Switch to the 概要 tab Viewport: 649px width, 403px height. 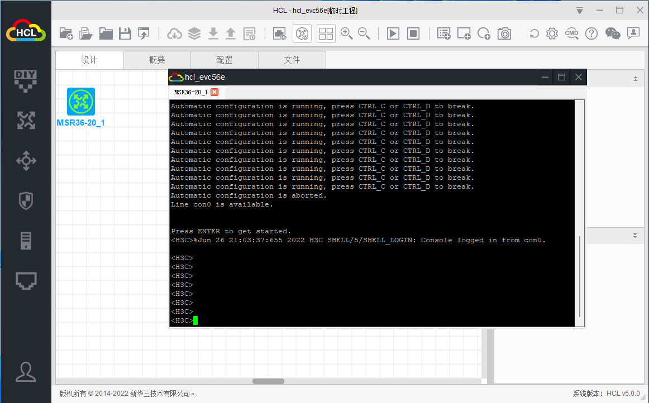pyautogui.click(x=157, y=60)
